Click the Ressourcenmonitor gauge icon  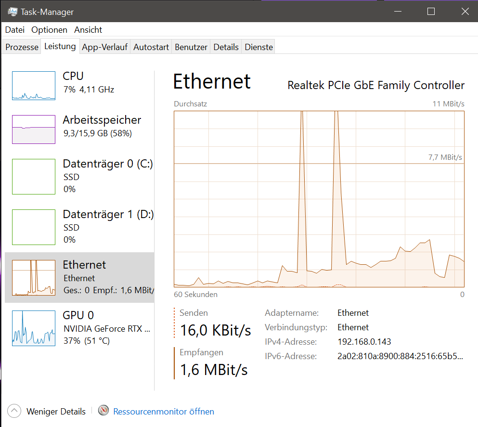click(x=103, y=411)
